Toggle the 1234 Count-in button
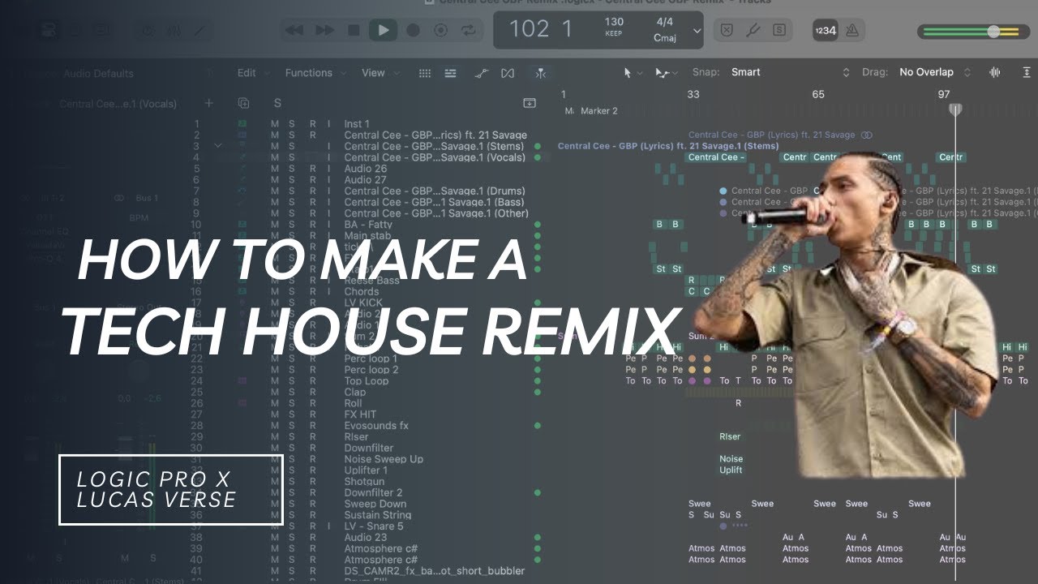This screenshot has height=584, width=1038. [x=824, y=31]
